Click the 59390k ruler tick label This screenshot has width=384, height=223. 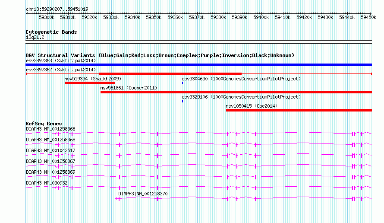(x=239, y=17)
